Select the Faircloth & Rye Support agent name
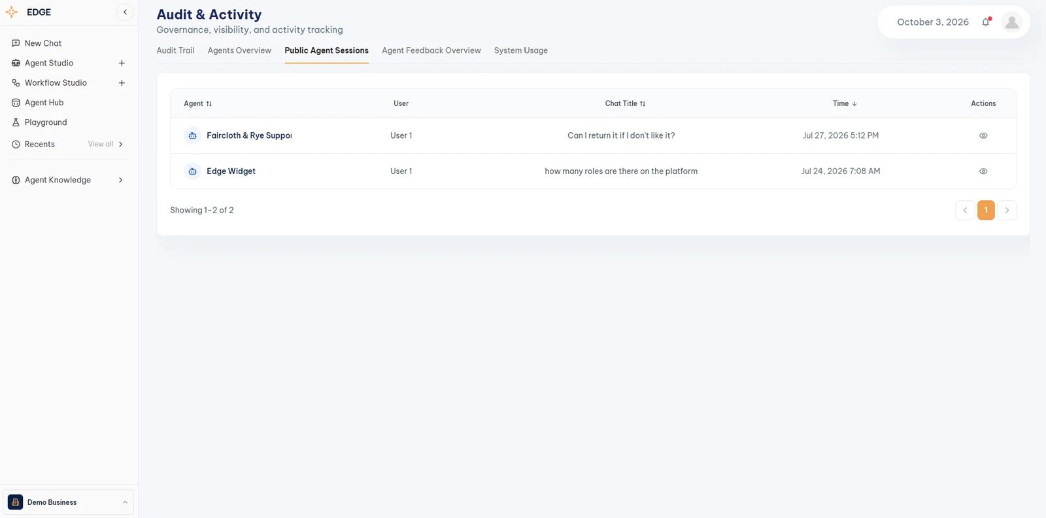Screen dimensions: 1046x518 (249, 135)
